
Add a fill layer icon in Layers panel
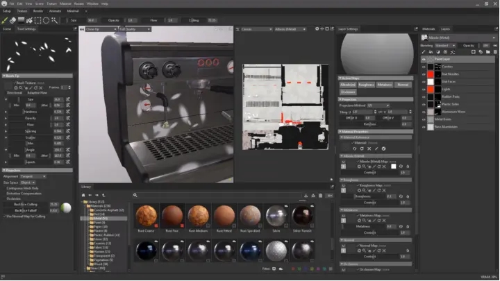(x=431, y=52)
